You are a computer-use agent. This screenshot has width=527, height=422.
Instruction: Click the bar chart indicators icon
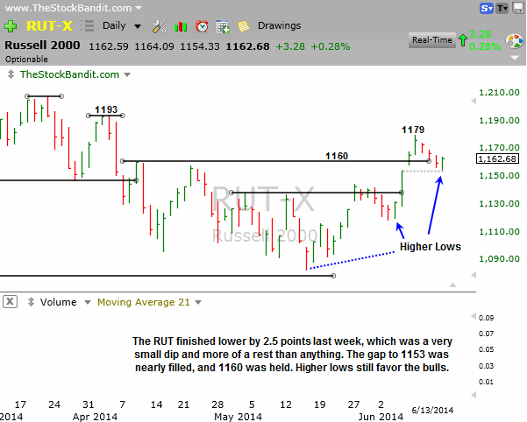tap(181, 26)
